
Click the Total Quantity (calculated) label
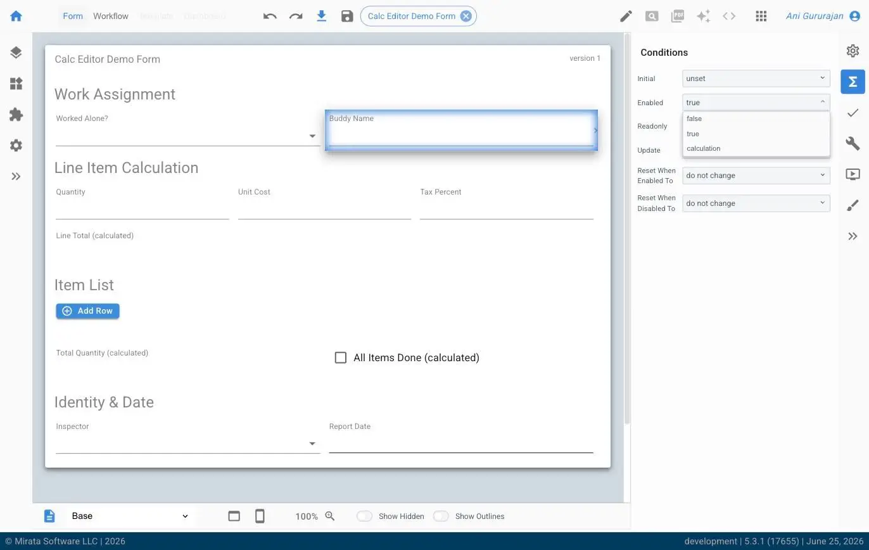click(x=102, y=353)
